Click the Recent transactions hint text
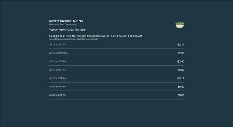233x127 pixels. 73,39
